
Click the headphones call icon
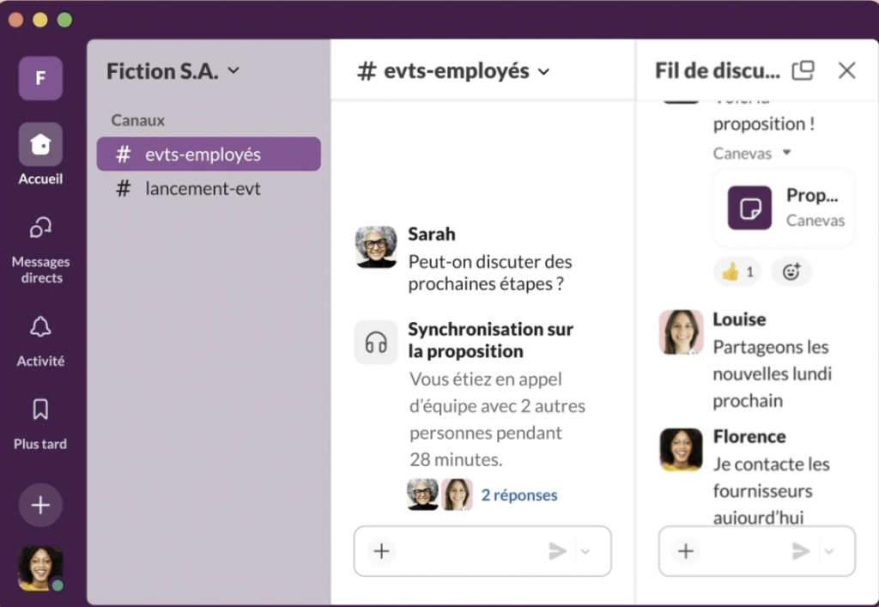(x=376, y=343)
